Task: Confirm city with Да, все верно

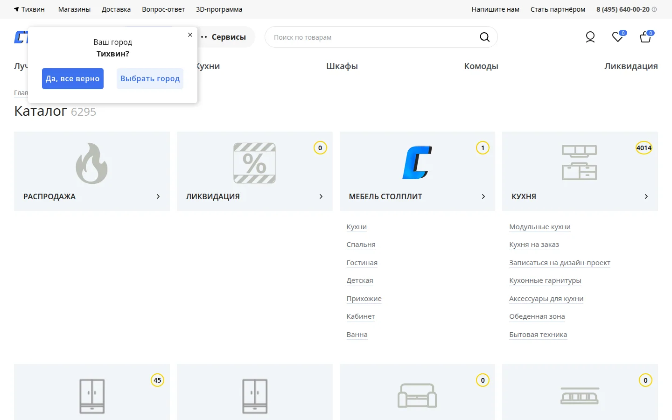Action: coord(73,78)
